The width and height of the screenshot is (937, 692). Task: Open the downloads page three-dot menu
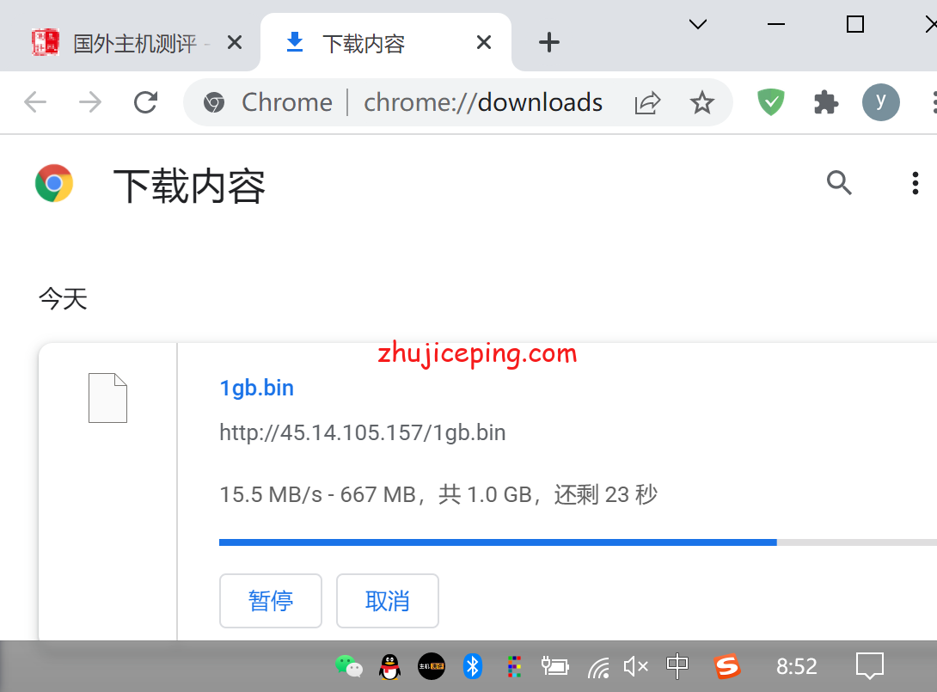tap(916, 183)
